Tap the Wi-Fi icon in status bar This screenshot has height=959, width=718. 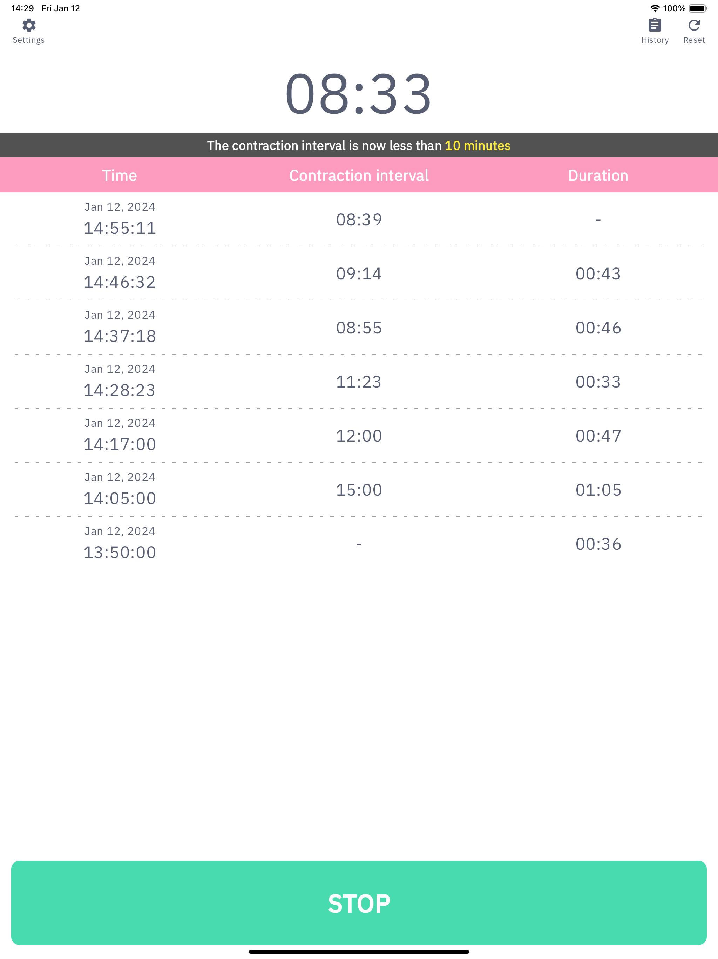point(655,8)
